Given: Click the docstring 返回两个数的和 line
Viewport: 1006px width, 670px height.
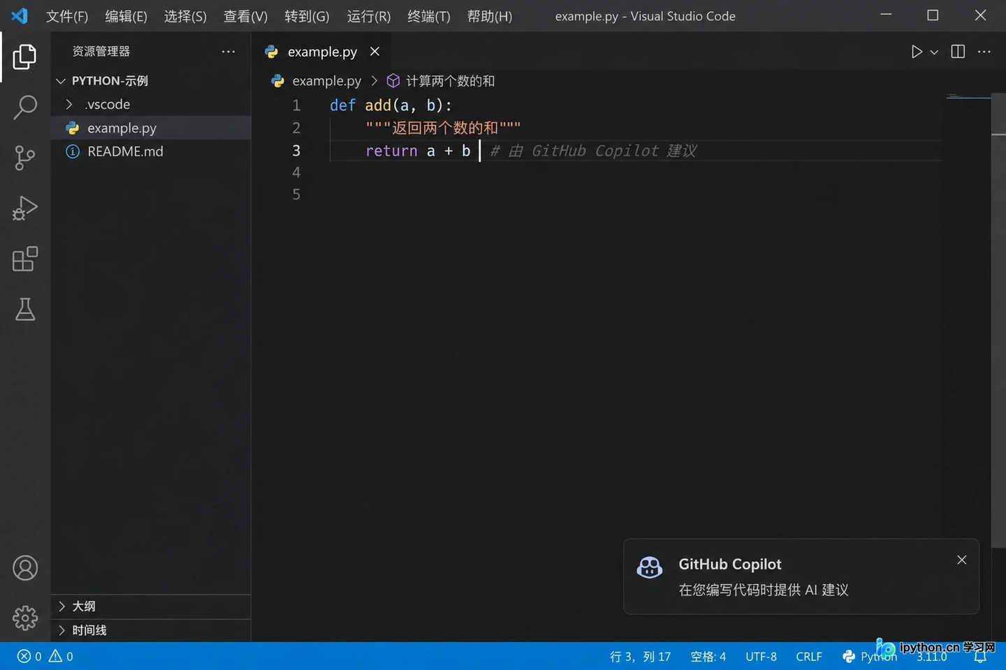Looking at the screenshot, I should pyautogui.click(x=443, y=128).
